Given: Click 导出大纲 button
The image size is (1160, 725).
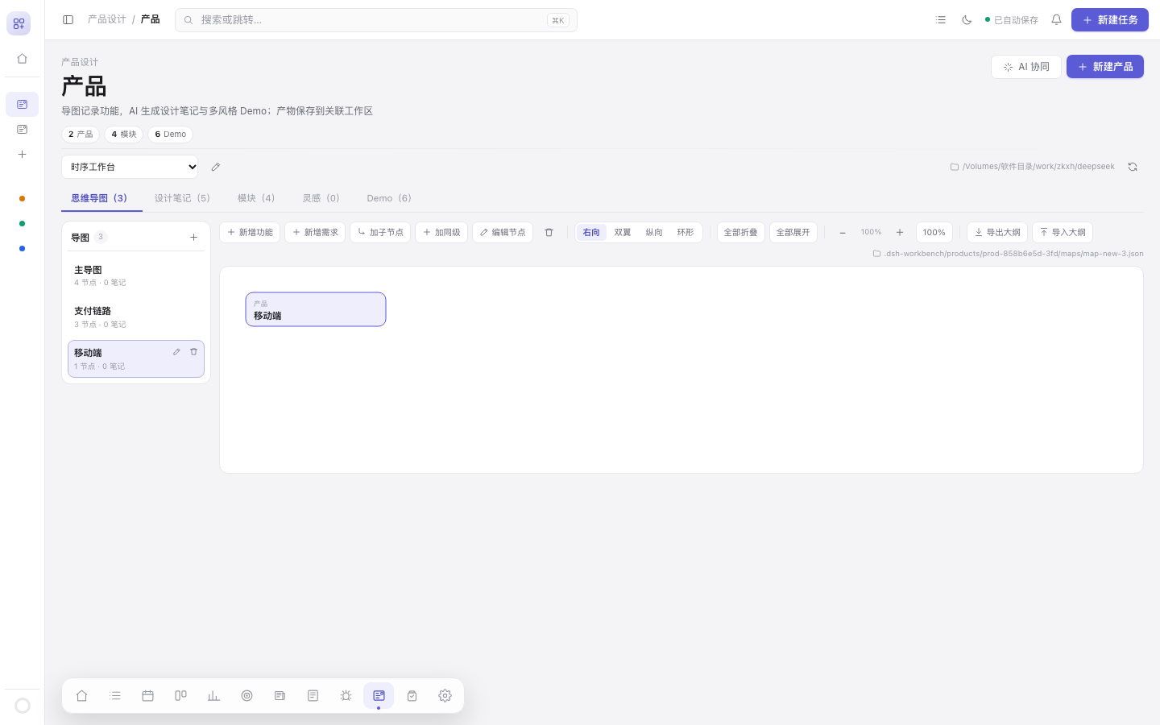Looking at the screenshot, I should (x=997, y=232).
